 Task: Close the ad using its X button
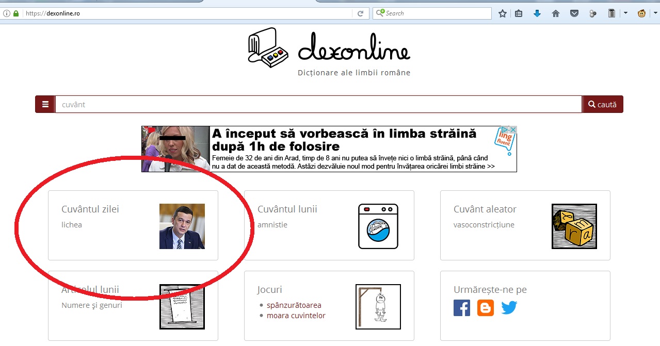tap(513, 130)
